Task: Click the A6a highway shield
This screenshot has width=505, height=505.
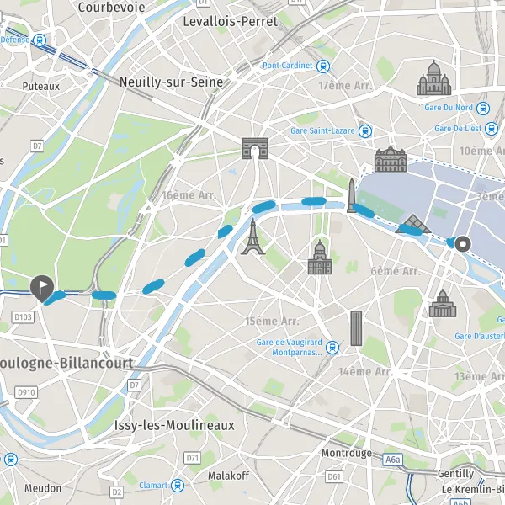Action: tap(392, 460)
